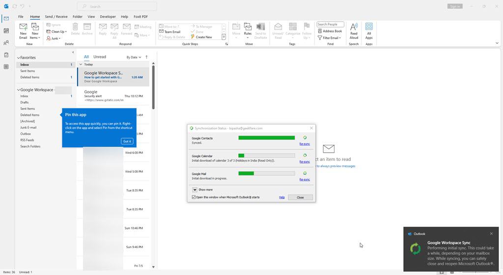503x275 pixels.
Task: Click Re-sync for Google Mail
Action: tap(305, 180)
